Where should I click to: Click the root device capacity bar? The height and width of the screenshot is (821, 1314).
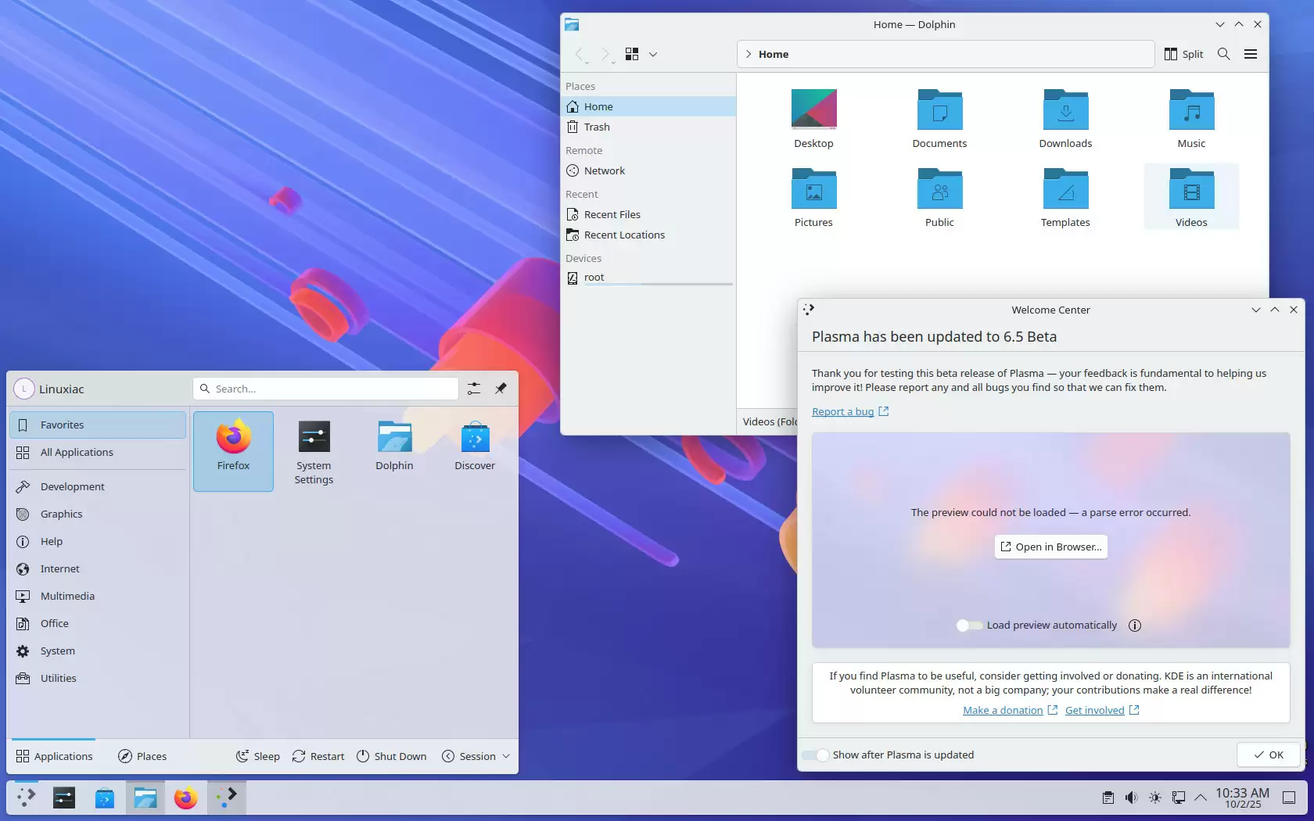click(657, 285)
